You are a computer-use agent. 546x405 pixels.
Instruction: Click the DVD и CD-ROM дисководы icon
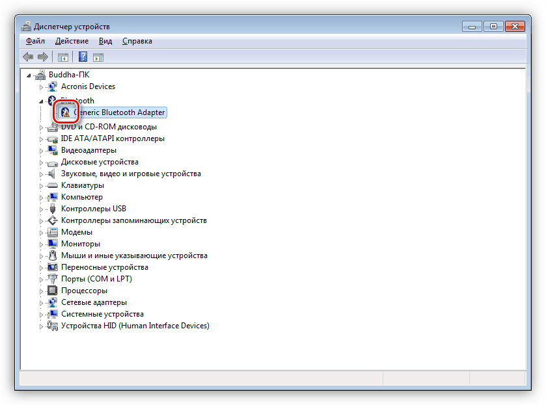(53, 127)
